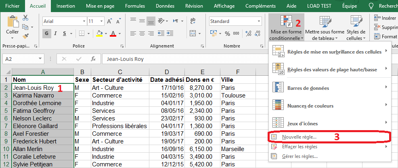Image resolution: width=398 pixels, height=168 pixels.
Task: Increase decimal places icon
Action: click(249, 33)
